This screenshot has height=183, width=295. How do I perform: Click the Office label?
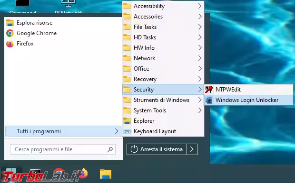141,69
